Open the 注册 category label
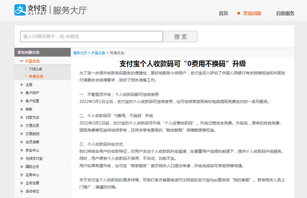The width and height of the screenshot is (307, 198). pos(29,85)
